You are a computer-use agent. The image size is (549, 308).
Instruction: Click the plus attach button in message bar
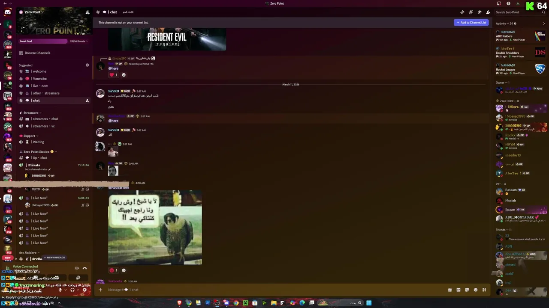coord(100,290)
